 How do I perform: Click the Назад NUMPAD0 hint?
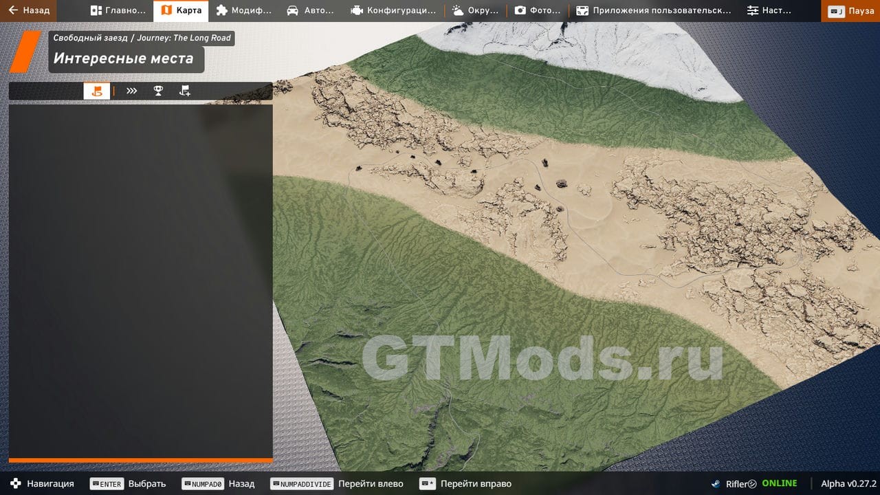pyautogui.click(x=218, y=483)
